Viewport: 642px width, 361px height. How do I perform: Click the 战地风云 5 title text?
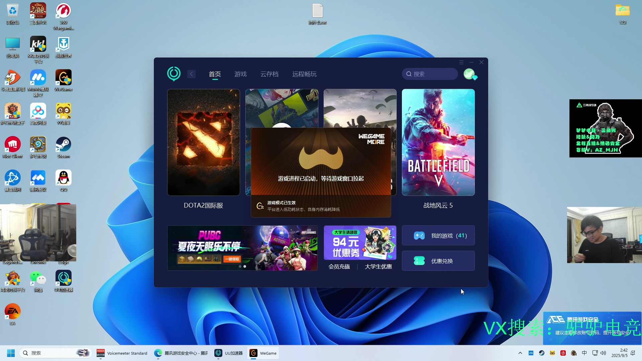438,206
